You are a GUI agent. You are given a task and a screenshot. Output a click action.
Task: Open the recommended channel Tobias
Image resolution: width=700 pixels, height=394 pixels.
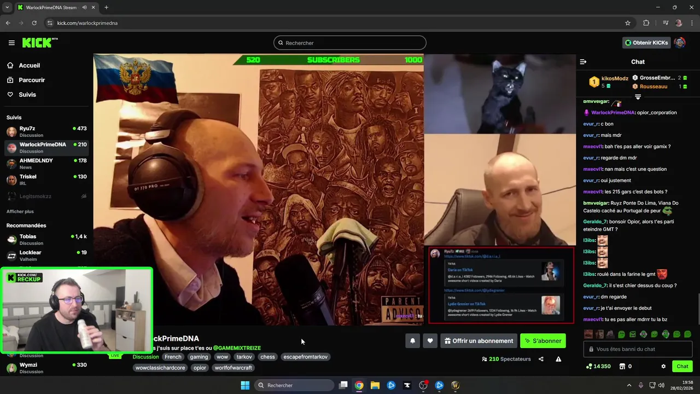[x=46, y=240]
